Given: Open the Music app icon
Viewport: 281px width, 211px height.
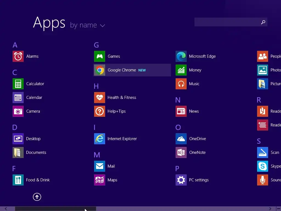Looking at the screenshot, I should (x=181, y=84).
